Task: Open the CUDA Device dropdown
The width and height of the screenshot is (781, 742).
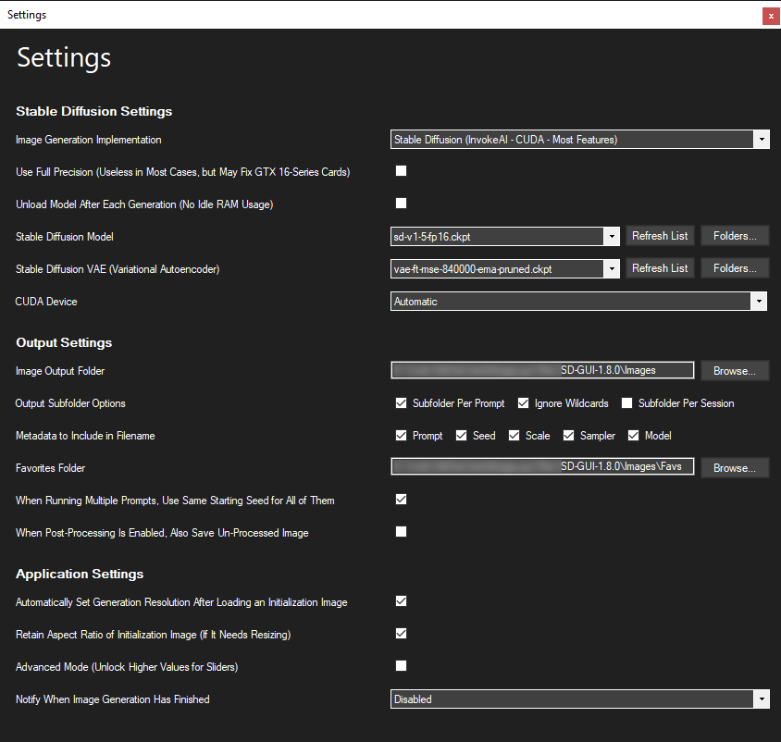Action: pyautogui.click(x=578, y=302)
